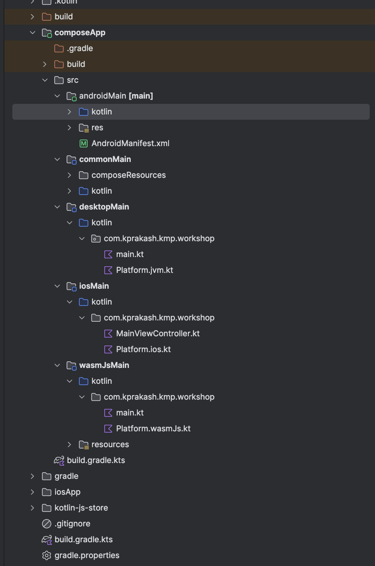This screenshot has height=566, width=375.
Task: Expand the build folder above composeApp
Action: pos(33,17)
